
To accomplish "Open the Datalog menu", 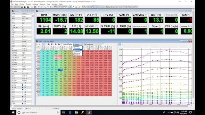I will click(35, 4).
